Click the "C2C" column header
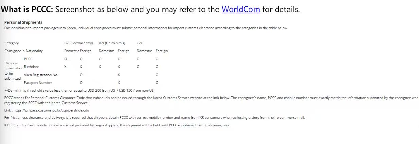 [x=140, y=43]
